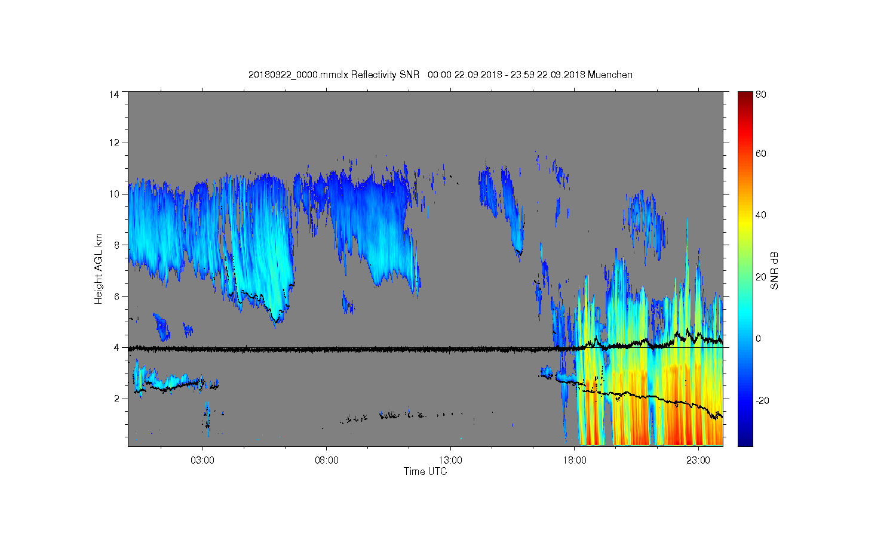Click the height axis label 4
The width and height of the screenshot is (896, 537).
(117, 347)
